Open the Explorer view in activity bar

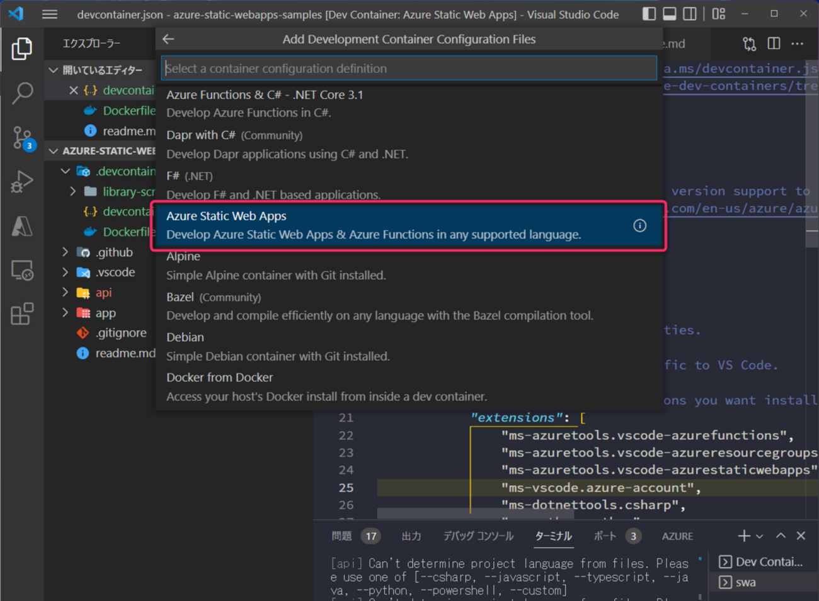(x=22, y=48)
